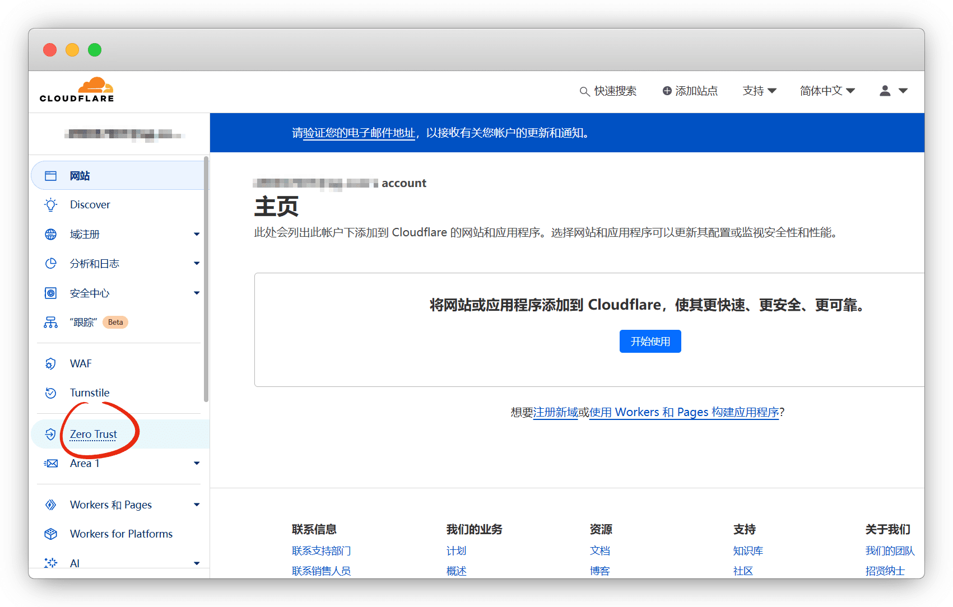Image resolution: width=953 pixels, height=607 pixels.
Task: Expand the AI submenu arrow
Action: click(x=197, y=563)
